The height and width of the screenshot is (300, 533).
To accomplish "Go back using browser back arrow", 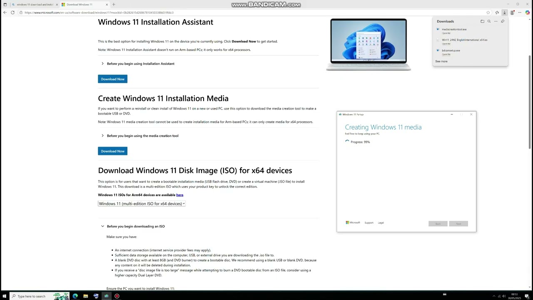I will (5, 12).
